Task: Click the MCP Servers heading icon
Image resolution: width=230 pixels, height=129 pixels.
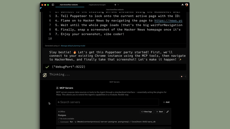Action: coord(57,88)
